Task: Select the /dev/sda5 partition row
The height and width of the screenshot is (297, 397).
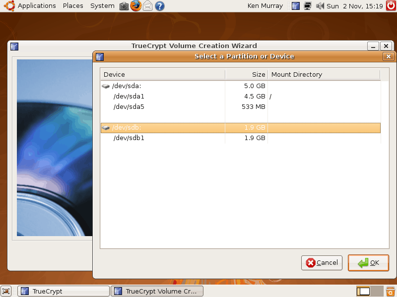Action: (241, 106)
